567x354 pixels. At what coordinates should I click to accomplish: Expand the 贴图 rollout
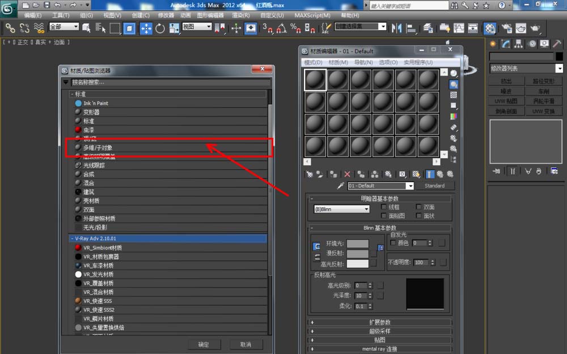click(380, 340)
